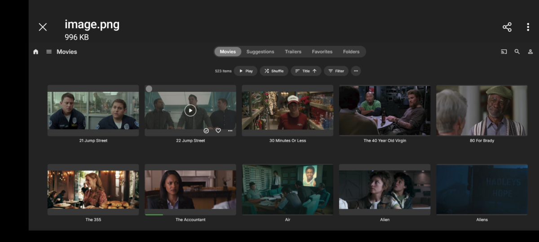
Task: Click The 40 Year Old Virgin title
Action: (x=385, y=141)
